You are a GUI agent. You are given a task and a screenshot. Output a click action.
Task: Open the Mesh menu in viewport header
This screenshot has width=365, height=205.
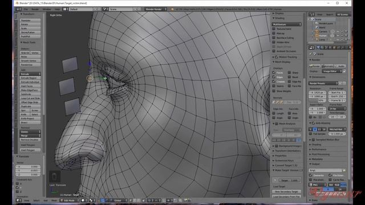tap(54, 200)
